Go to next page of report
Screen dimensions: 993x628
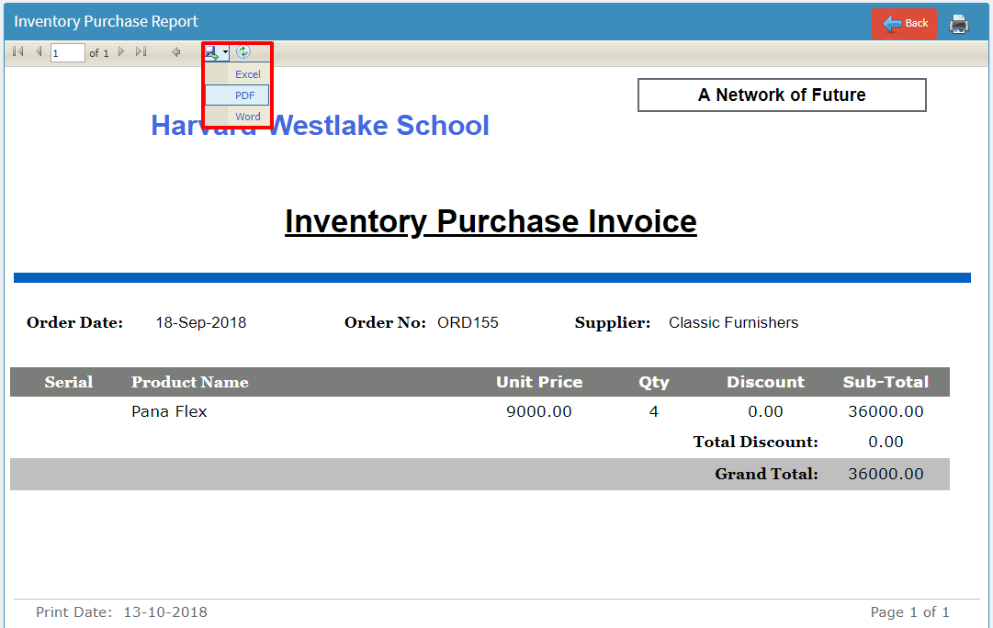(121, 52)
